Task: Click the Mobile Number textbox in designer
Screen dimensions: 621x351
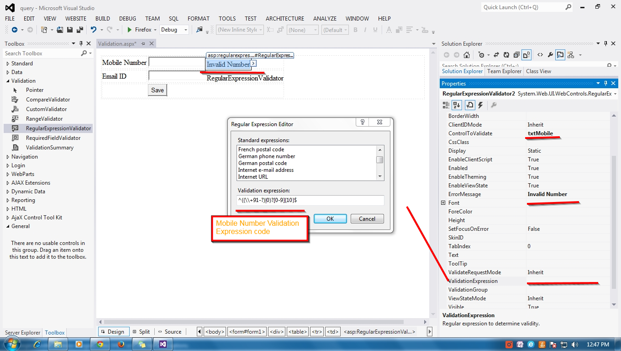Action: point(177,62)
